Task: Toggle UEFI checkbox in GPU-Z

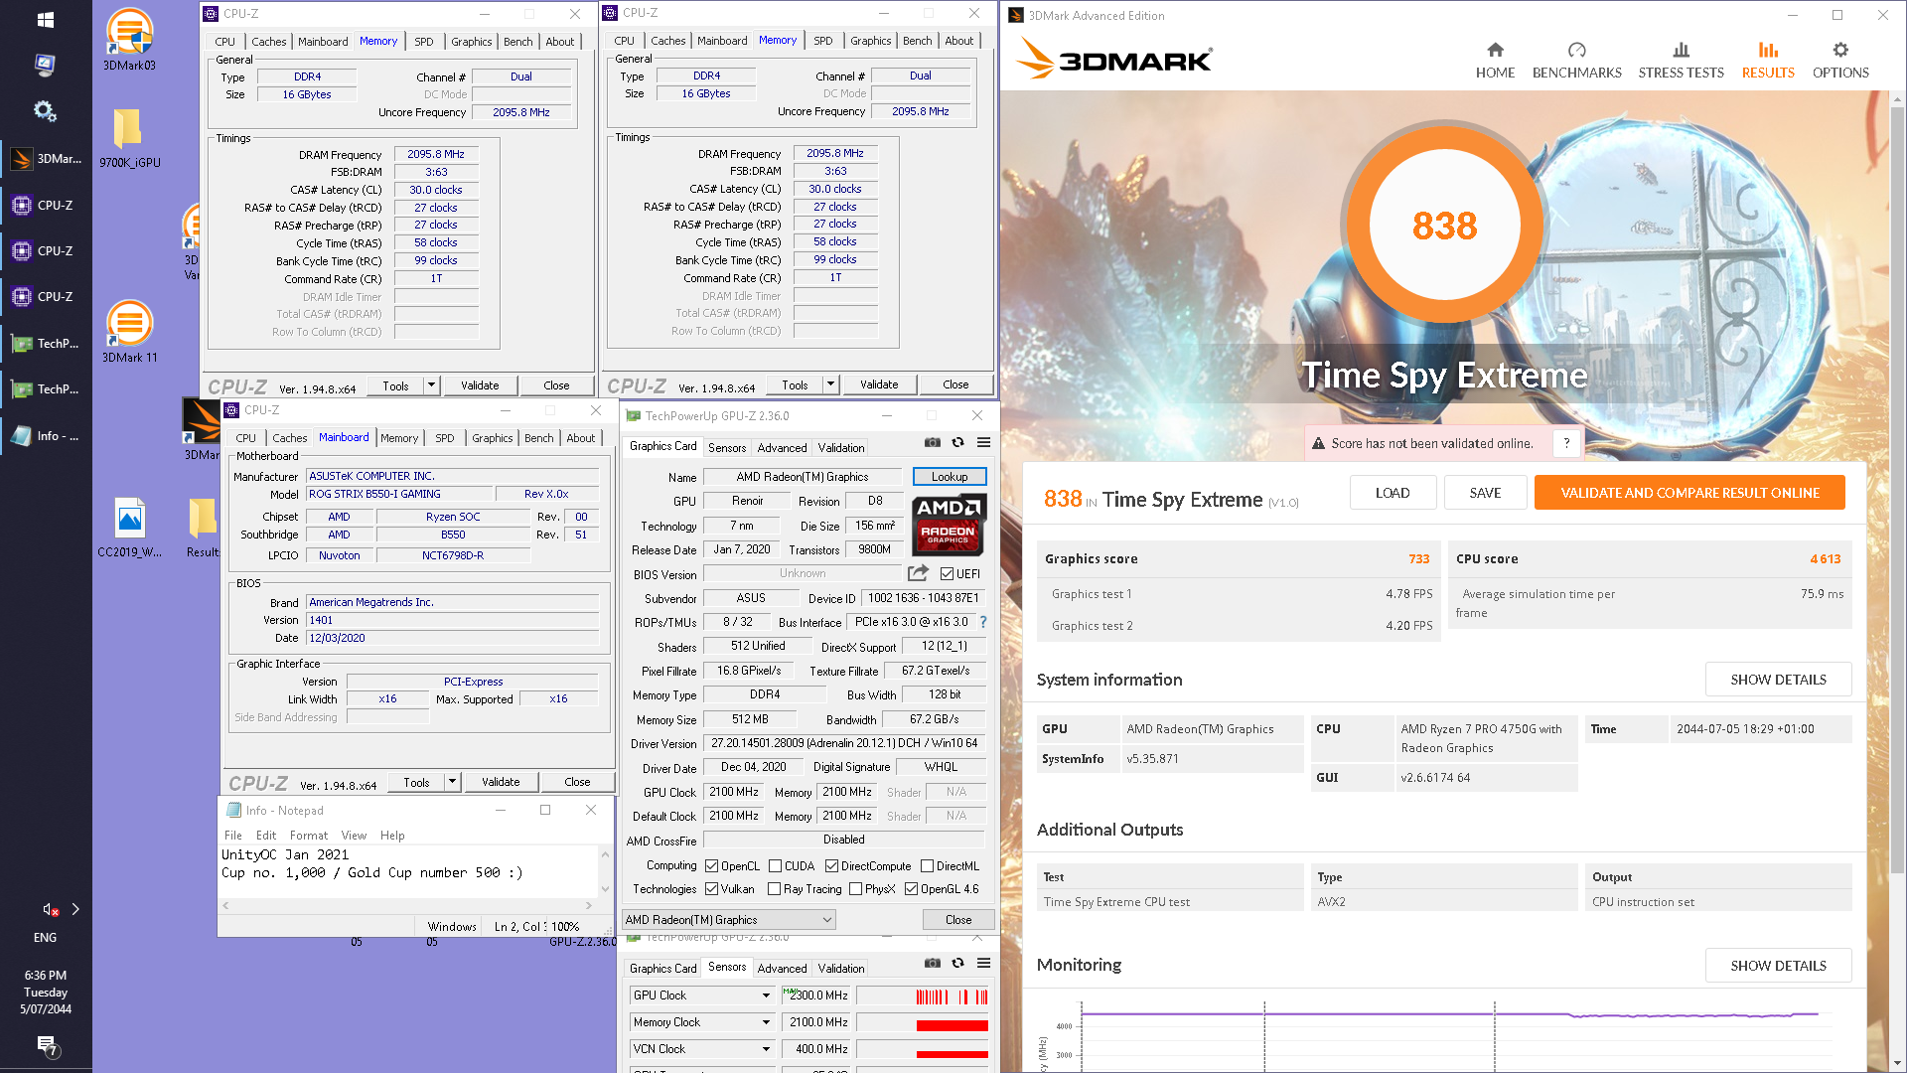Action: [x=947, y=574]
